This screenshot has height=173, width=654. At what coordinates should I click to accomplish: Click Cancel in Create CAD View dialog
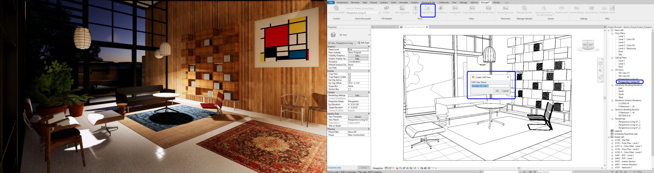click(x=506, y=91)
